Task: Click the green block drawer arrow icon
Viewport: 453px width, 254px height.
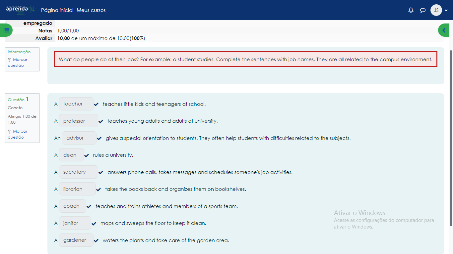Action: pos(444,30)
